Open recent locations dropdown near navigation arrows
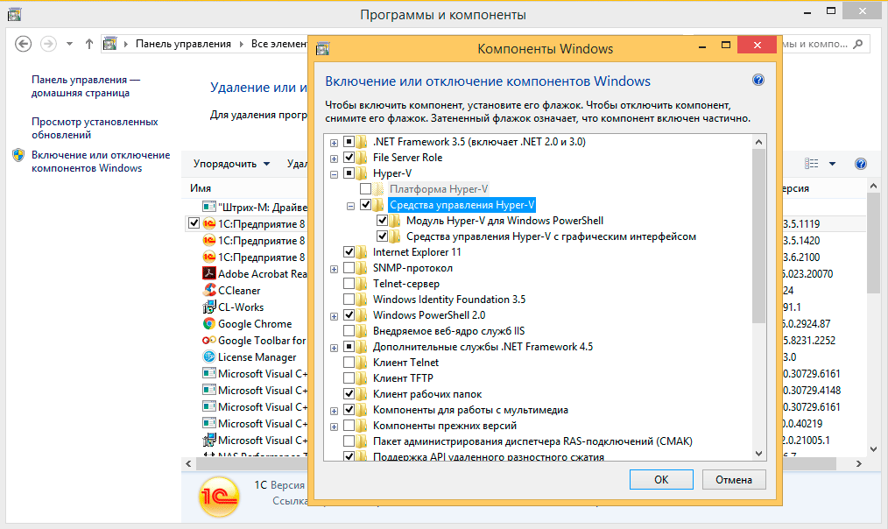 pos(69,44)
